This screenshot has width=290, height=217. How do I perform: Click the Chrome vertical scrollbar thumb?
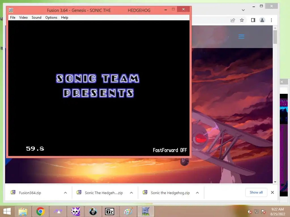pos(275,37)
